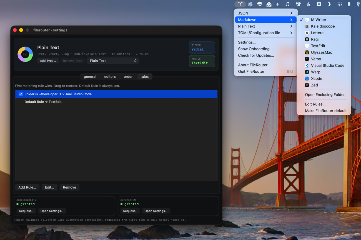Click the green Accessibility granted status

26,204
